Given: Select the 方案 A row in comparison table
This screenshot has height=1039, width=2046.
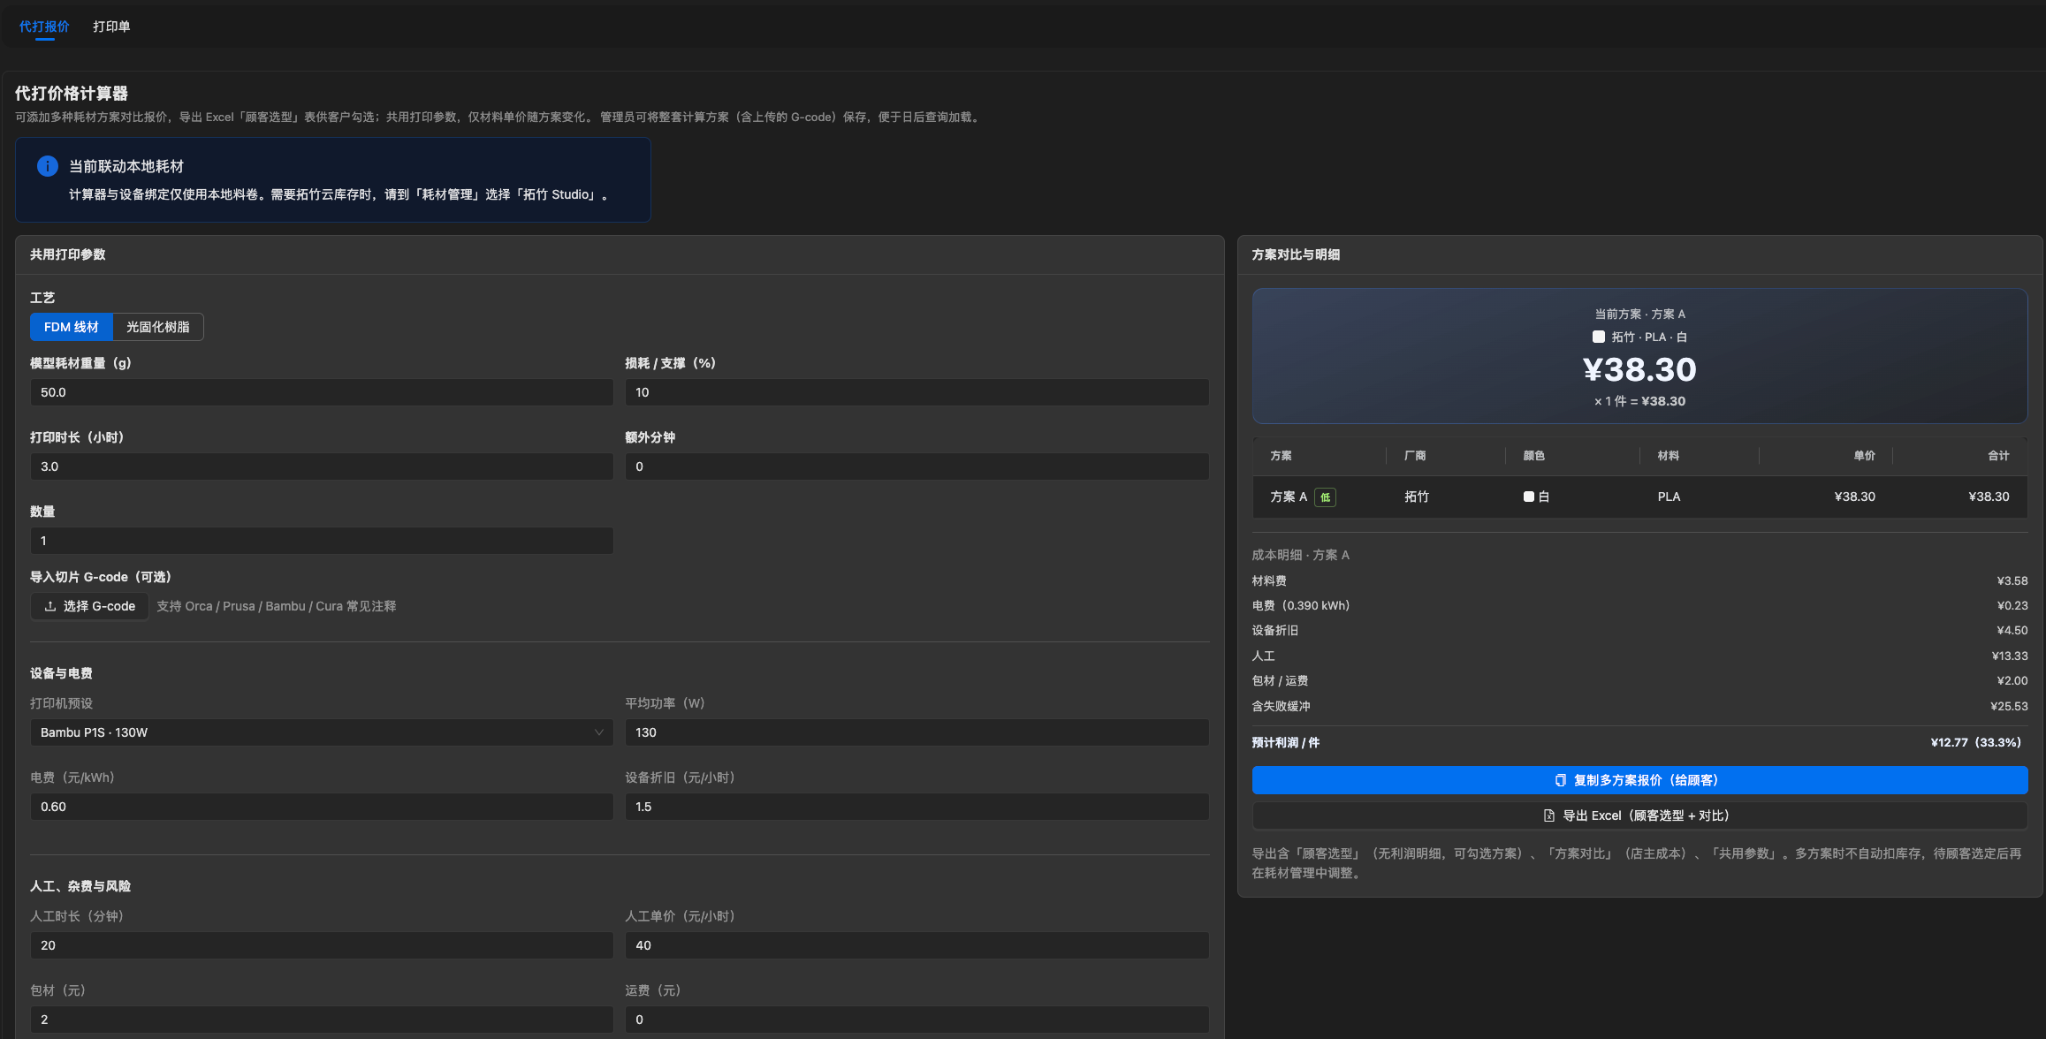Looking at the screenshot, I should coord(1639,497).
